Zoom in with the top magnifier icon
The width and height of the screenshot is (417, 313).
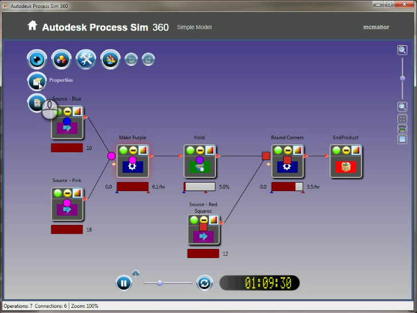tap(402, 50)
